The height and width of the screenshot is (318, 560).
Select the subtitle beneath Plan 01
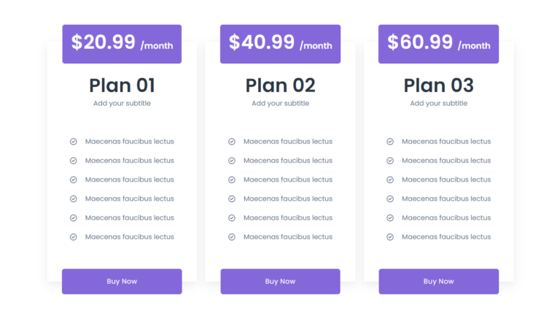pyautogui.click(x=122, y=104)
